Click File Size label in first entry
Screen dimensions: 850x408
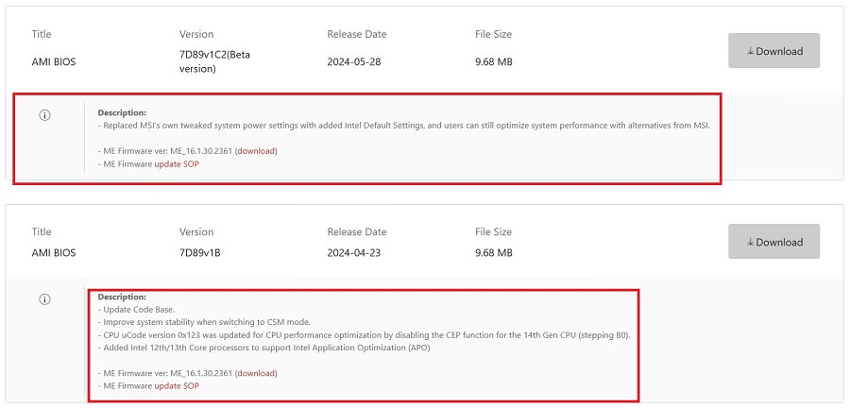493,34
